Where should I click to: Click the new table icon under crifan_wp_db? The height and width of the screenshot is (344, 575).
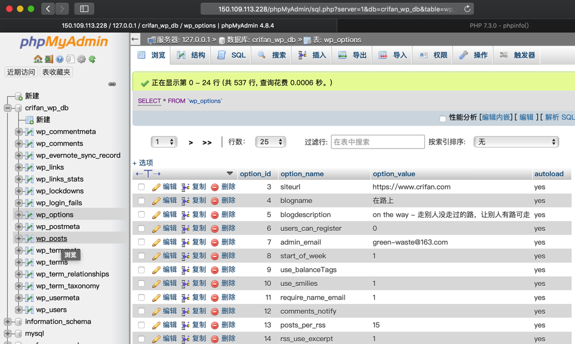(29, 119)
